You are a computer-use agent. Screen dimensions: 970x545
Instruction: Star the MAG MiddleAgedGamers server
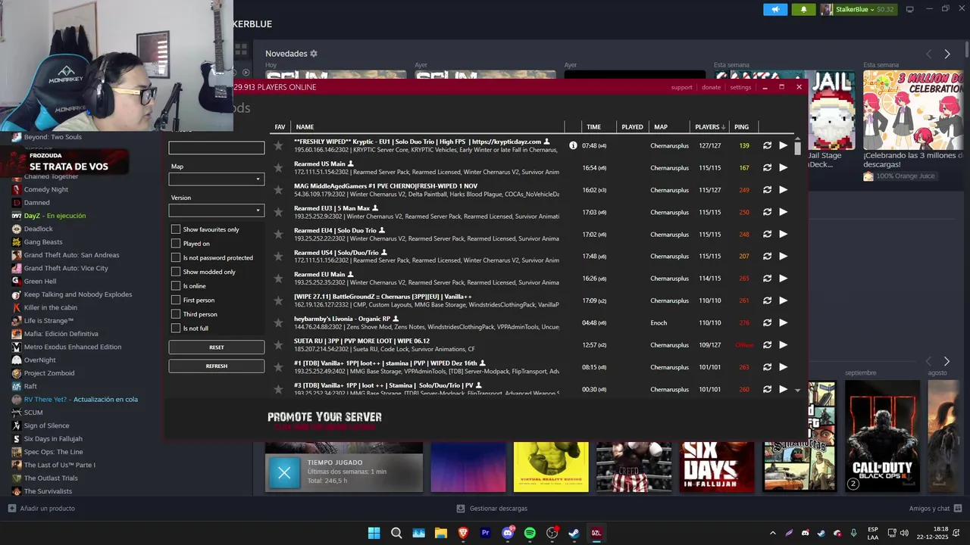pos(278,190)
